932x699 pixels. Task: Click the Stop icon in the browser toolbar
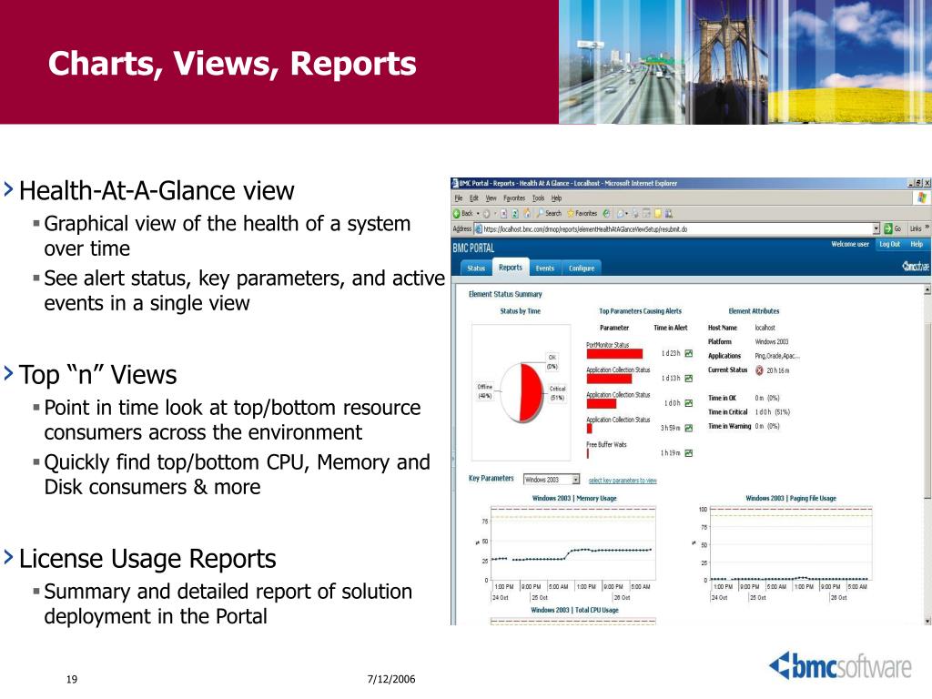pyautogui.click(x=504, y=213)
